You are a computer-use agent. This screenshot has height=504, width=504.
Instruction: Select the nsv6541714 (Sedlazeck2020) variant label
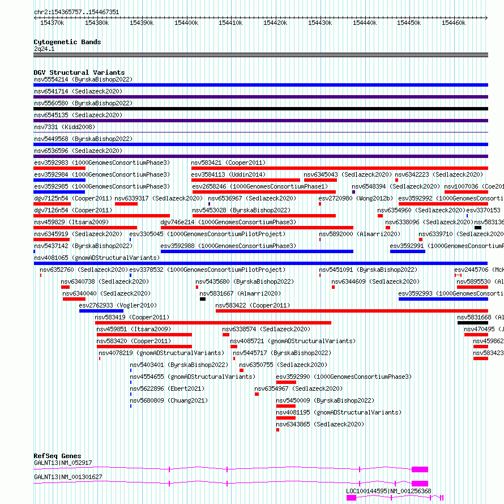pos(78,91)
